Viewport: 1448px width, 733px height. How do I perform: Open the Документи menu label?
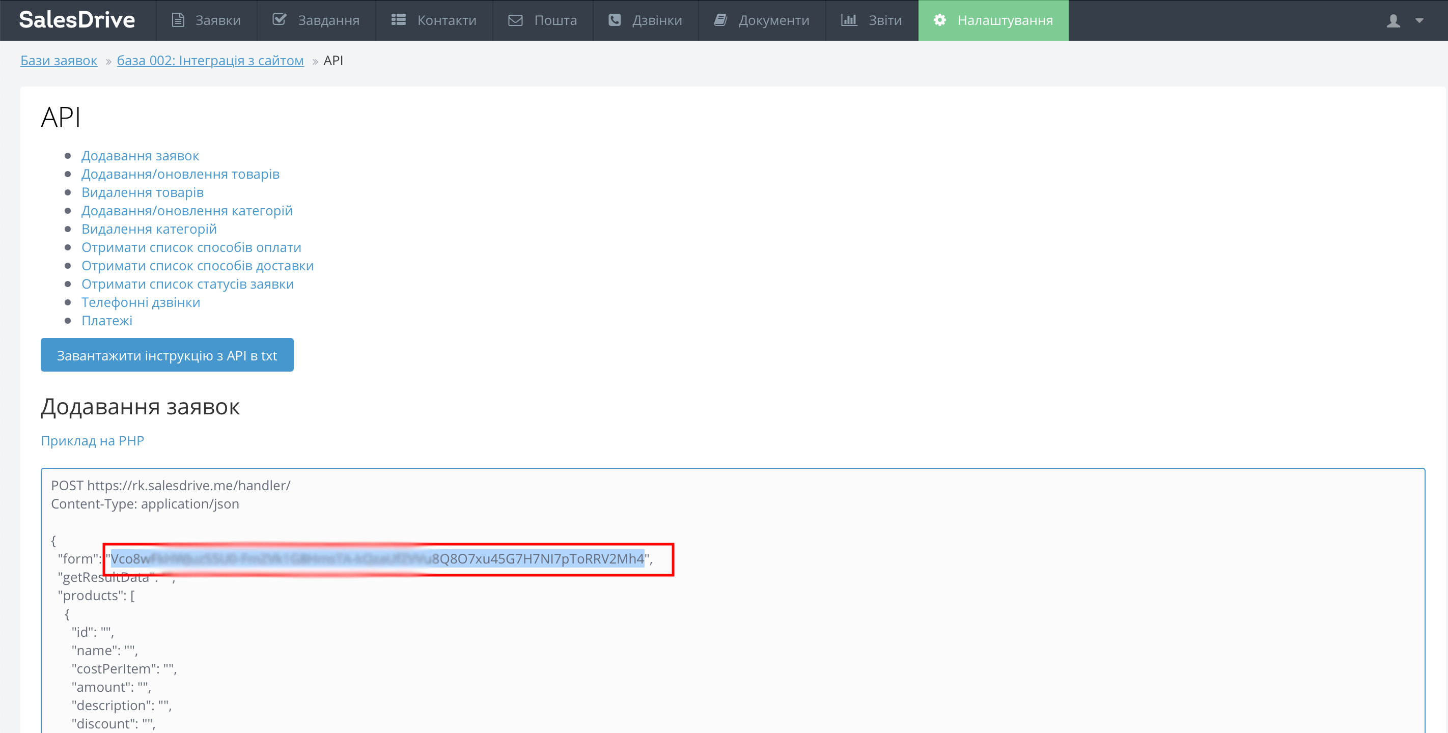pyautogui.click(x=774, y=20)
